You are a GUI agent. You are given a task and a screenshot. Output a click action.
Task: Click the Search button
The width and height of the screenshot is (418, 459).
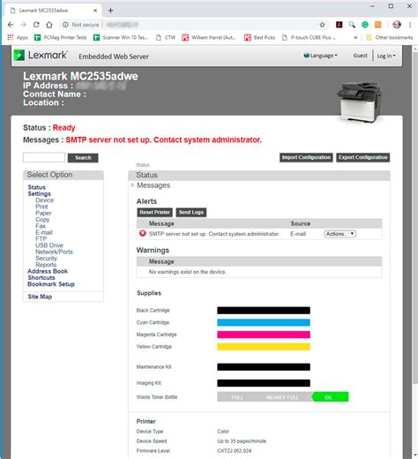point(83,158)
